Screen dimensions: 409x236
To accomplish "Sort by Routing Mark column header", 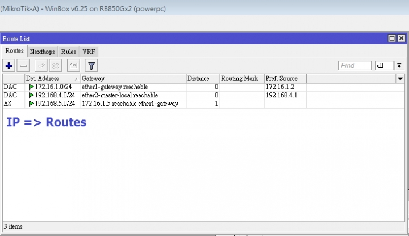I will tap(242, 79).
